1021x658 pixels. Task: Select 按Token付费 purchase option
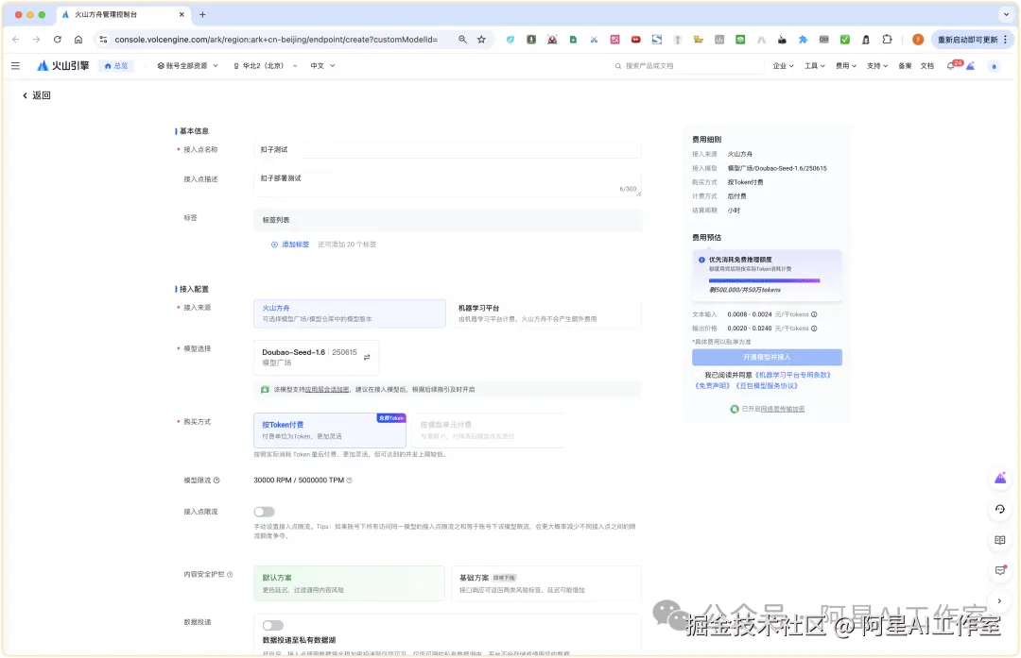tap(330, 430)
